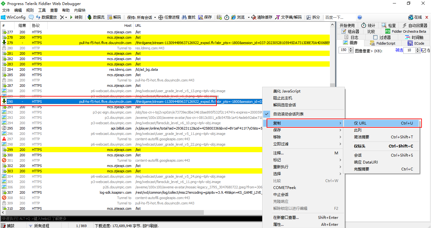Expand the 标记 context submenu
The height and width of the screenshot is (228, 431).
click(x=304, y=160)
